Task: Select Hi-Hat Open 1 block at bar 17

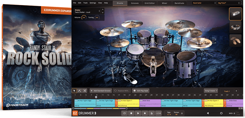Action: tap(128, 103)
